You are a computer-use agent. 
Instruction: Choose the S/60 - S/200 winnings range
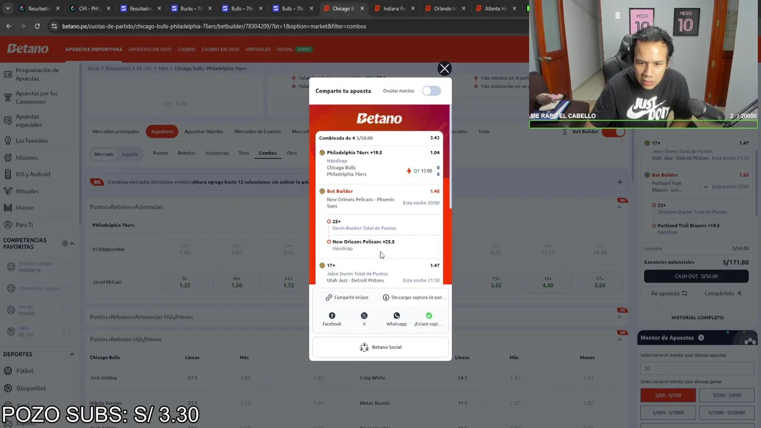pos(668,395)
